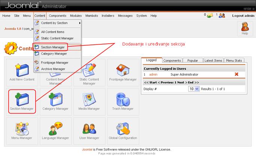Viewport: 256px width, 159px height.
Task: Choose Category Manager from the Content menu
Action: [x=54, y=53]
